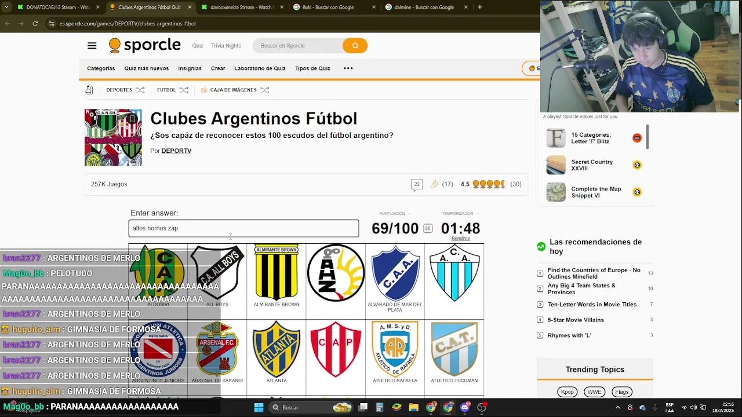The height and width of the screenshot is (417, 742).
Task: Show hidden system tray icons
Action: point(617,408)
